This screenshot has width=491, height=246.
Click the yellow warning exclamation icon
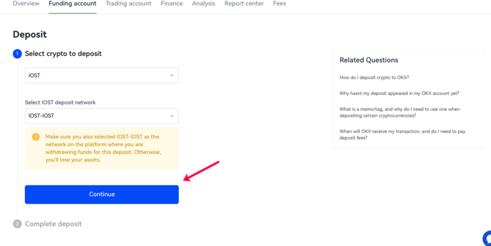click(x=35, y=137)
